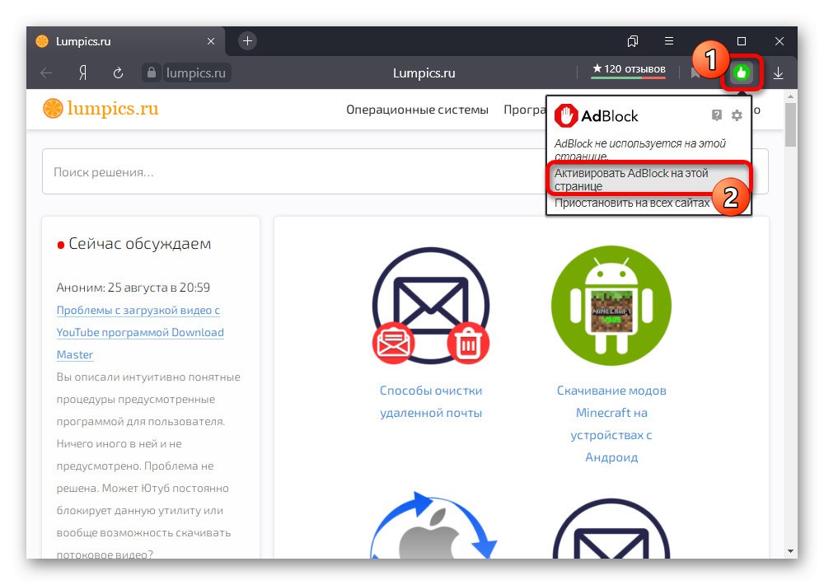This screenshot has width=824, height=585.
Task: Open the browser hamburger menu
Action: click(x=669, y=41)
